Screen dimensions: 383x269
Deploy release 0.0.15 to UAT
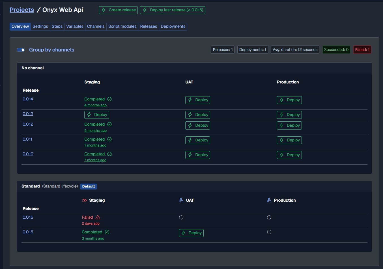pos(191,233)
